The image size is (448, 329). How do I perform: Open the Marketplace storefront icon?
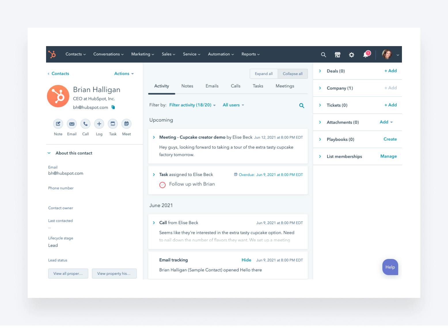(337, 54)
